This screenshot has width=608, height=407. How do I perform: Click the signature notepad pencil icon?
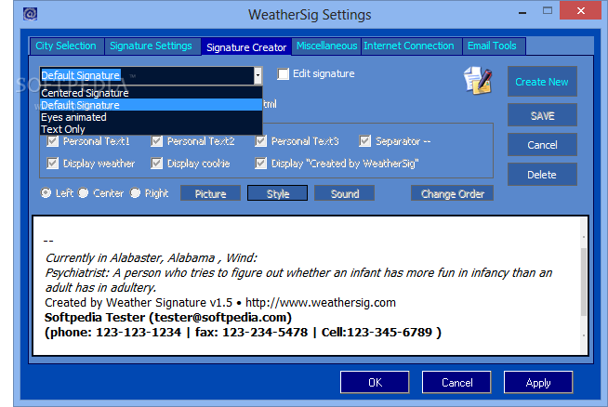[x=478, y=80]
